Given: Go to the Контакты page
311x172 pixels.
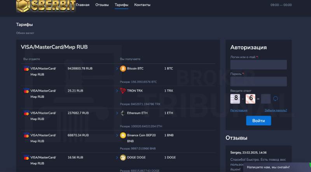Looking at the screenshot, I should pyautogui.click(x=142, y=5).
